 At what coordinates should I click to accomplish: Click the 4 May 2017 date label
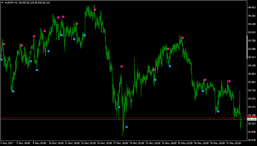tap(7, 143)
